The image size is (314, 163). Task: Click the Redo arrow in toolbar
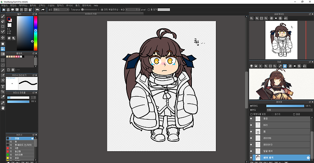(x=43, y=10)
